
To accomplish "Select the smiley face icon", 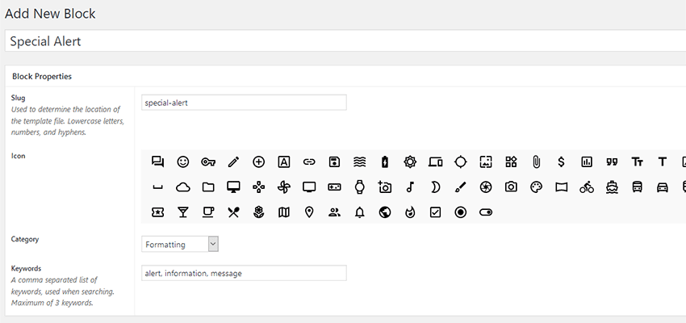I will (183, 161).
